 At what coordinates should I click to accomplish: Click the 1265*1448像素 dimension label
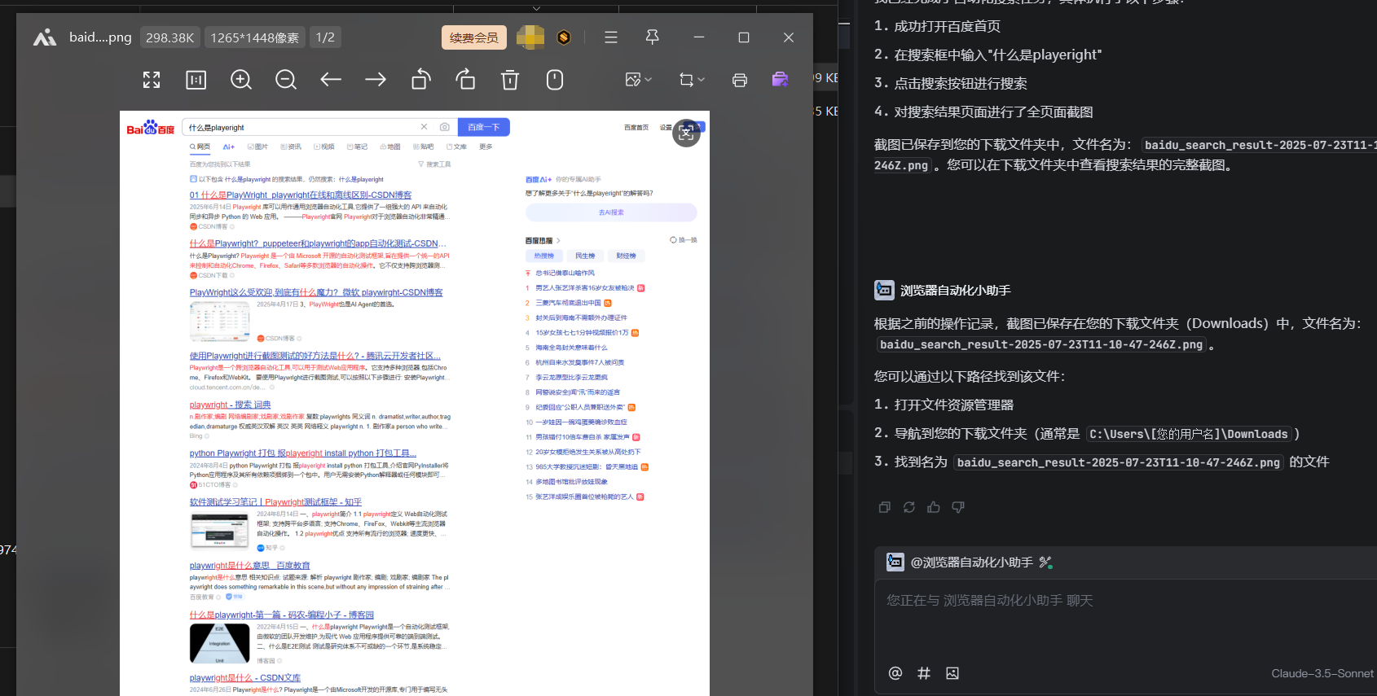point(255,37)
